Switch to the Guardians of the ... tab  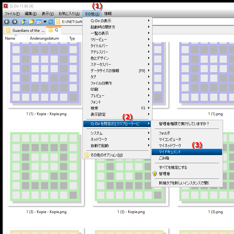25,31
